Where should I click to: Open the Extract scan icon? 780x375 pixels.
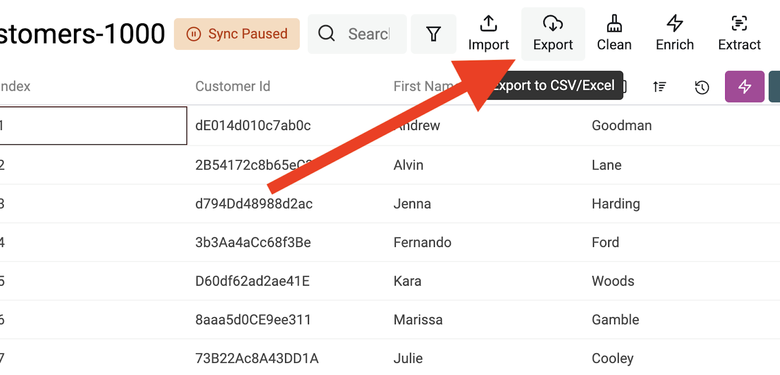739,24
